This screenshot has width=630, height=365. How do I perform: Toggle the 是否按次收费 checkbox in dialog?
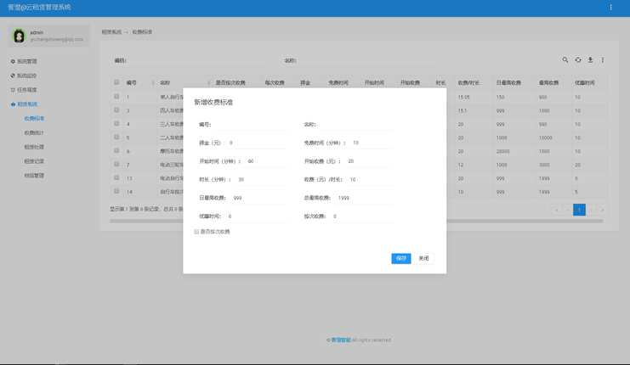click(197, 232)
